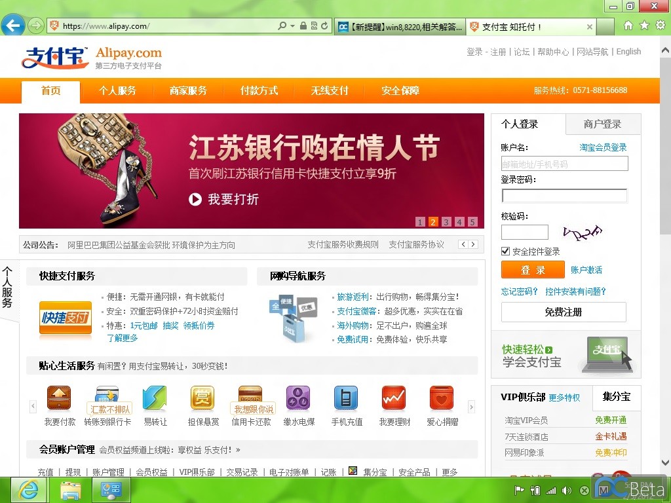671x503 pixels.
Task: Open Internet Explorer from the taskbar
Action: click(x=28, y=490)
